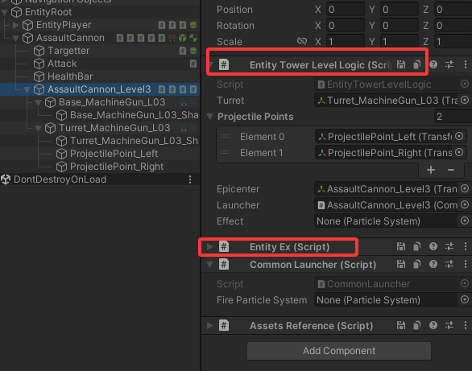Collapse the AssaultCannon hierarchy node
This screenshot has width=472, height=371.
point(15,38)
